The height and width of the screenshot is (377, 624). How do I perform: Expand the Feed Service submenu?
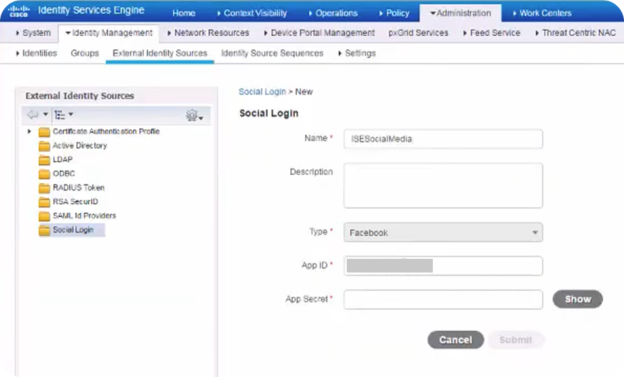pyautogui.click(x=492, y=33)
